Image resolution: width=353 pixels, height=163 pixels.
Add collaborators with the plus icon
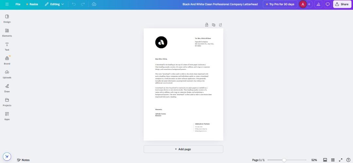[309, 4]
